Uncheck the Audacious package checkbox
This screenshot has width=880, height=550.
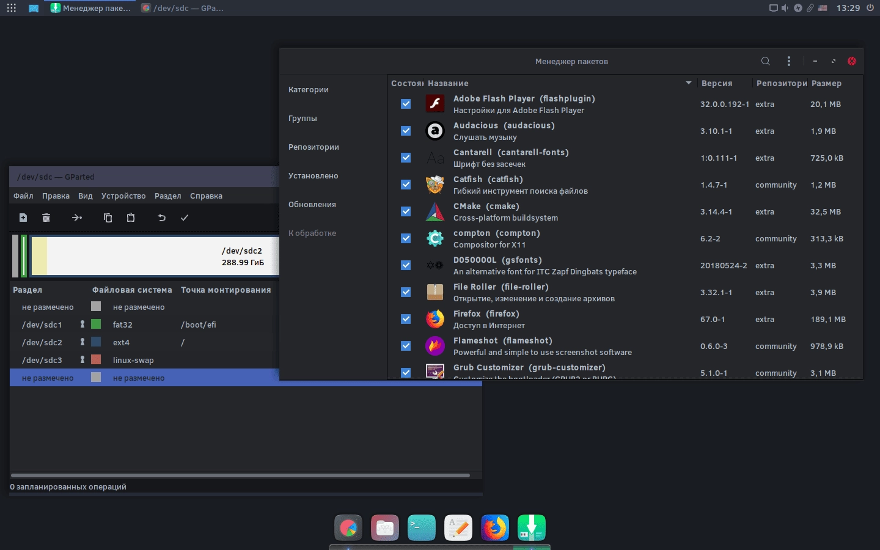click(406, 131)
